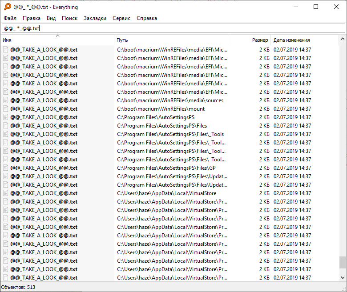Select path C:\Program Files\AutoSettingsPS

pos(156,117)
